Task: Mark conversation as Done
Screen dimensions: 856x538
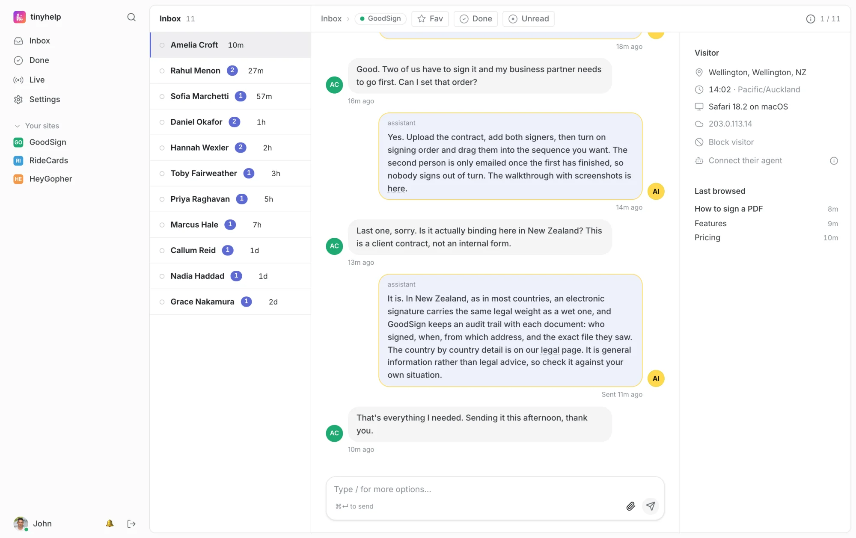Action: point(476,19)
